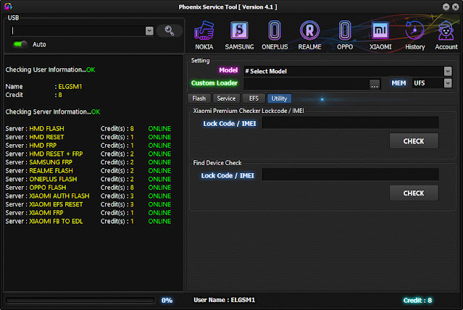This screenshot has height=310, width=463.
Task: Click the USB port search magnifier button
Action: tap(170, 30)
